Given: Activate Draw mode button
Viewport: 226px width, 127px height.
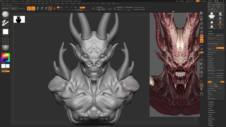Looking at the screenshot, I should (x=33, y=8).
